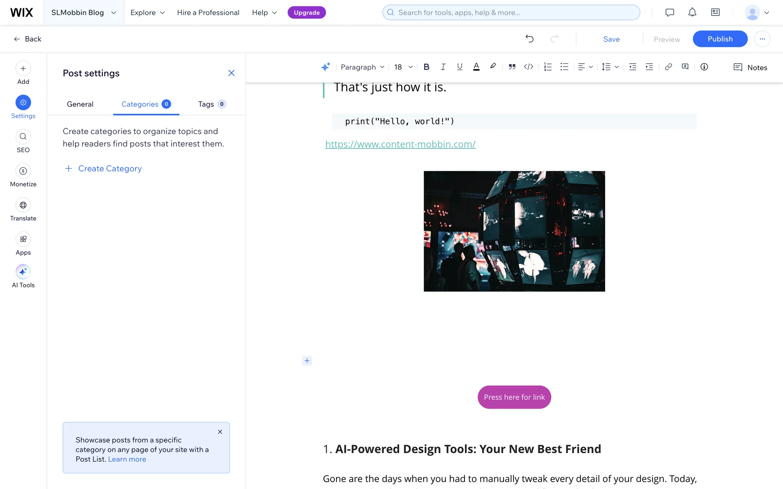Viewport: 783px width, 489px height.
Task: Expand the SLMobbin Blog site dropdown
Action: click(84, 13)
